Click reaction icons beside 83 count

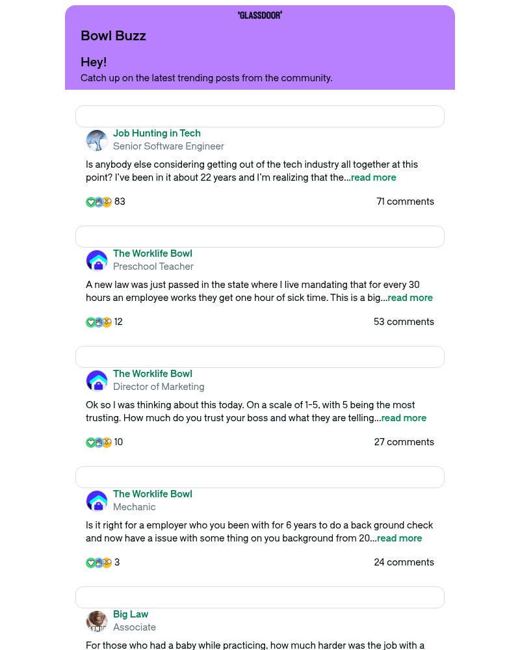pyautogui.click(x=99, y=202)
